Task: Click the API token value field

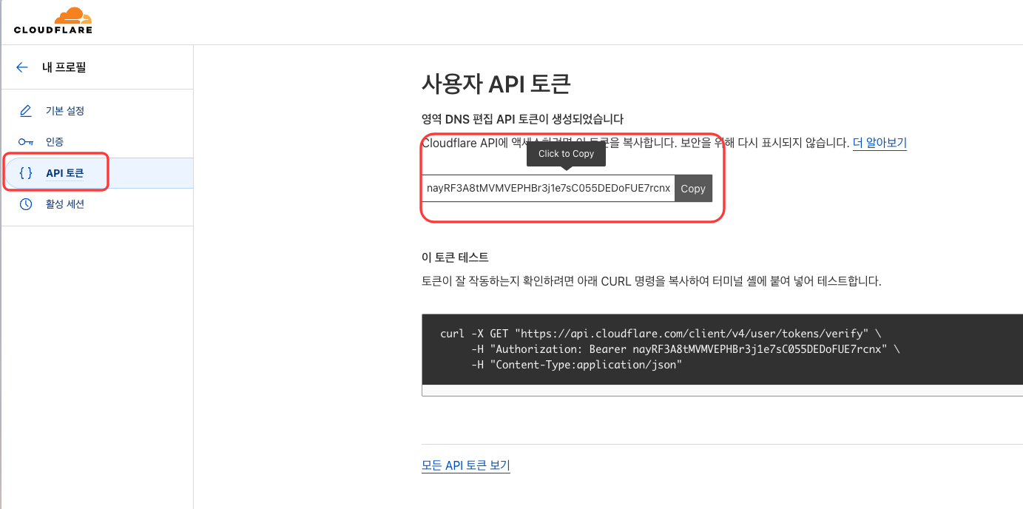Action: click(548, 189)
